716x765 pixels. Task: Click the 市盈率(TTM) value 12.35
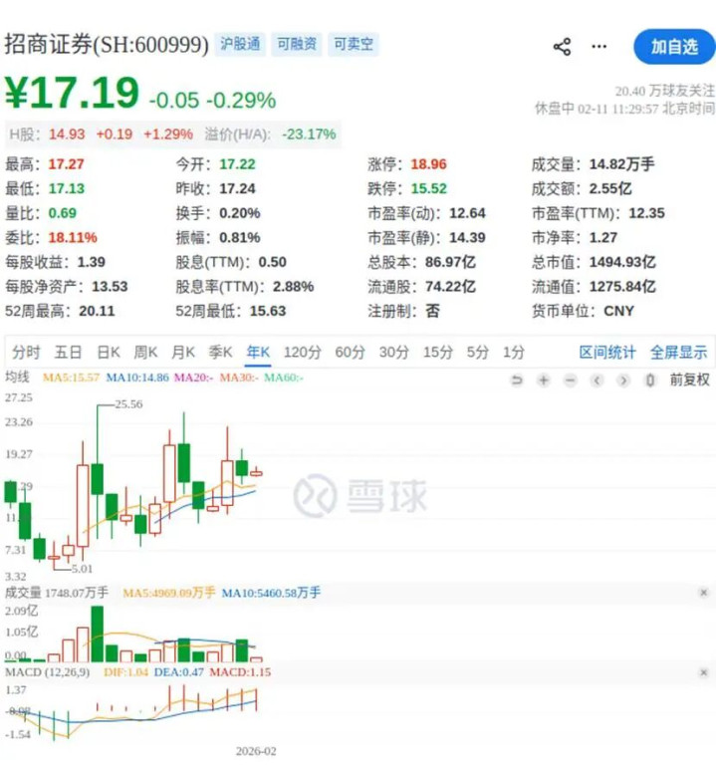646,213
